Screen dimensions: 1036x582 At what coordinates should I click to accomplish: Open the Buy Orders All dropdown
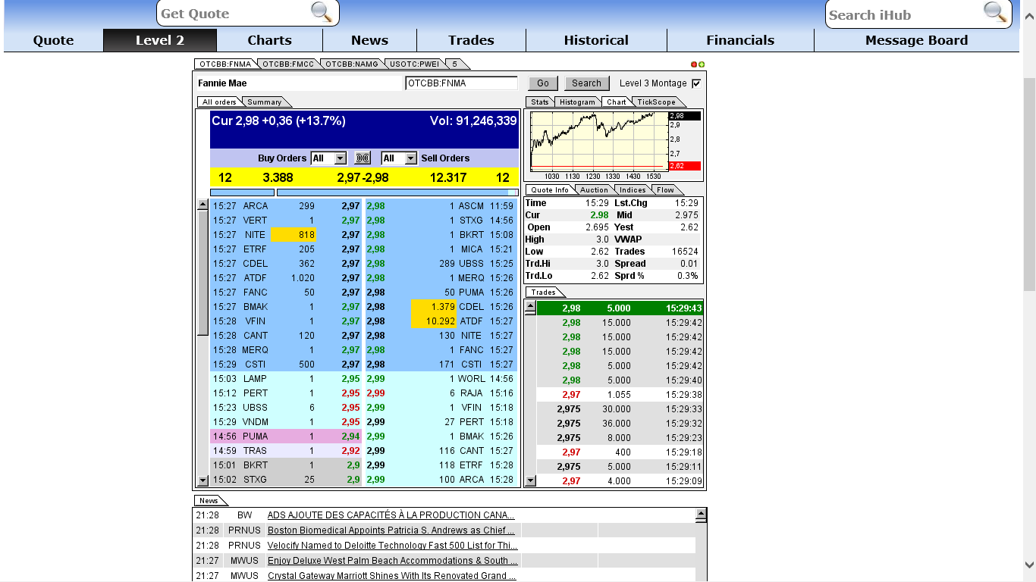pos(329,158)
